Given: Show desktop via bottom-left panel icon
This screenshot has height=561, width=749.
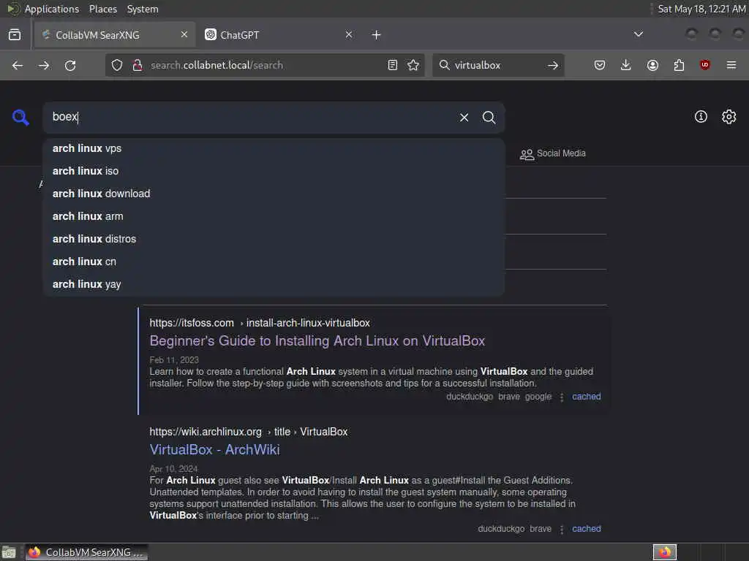Looking at the screenshot, I should click(9, 552).
